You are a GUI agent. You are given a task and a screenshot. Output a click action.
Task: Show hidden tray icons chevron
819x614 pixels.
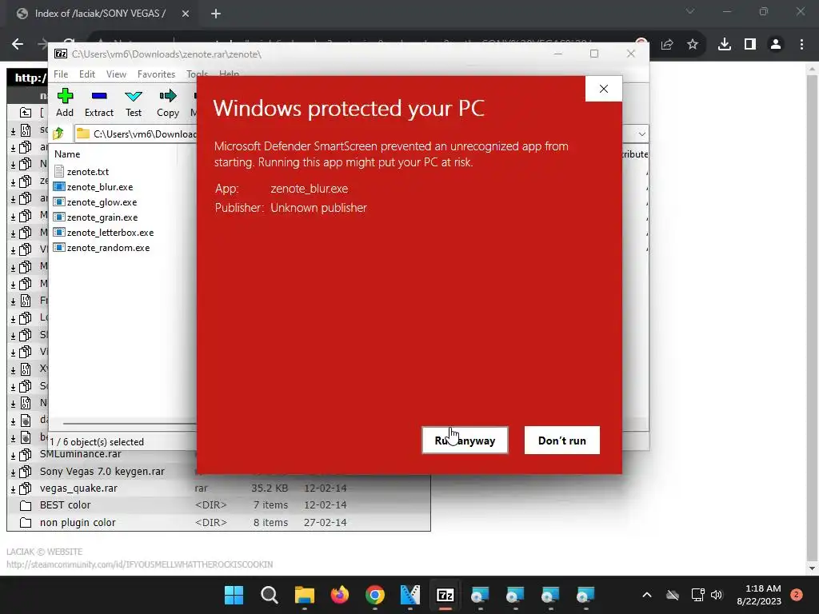click(x=646, y=595)
